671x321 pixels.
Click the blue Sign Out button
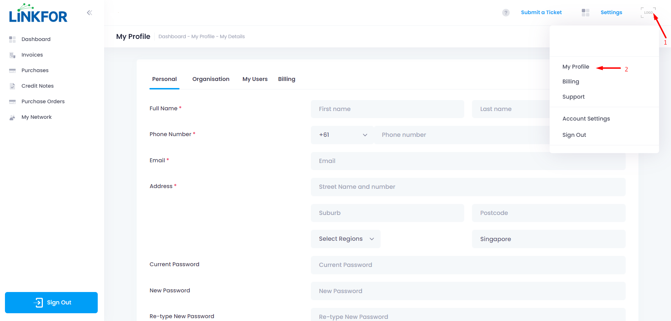coord(51,303)
